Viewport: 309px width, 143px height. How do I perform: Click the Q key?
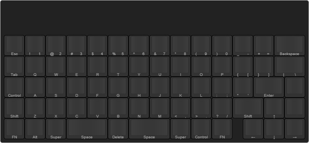coord(35,66)
